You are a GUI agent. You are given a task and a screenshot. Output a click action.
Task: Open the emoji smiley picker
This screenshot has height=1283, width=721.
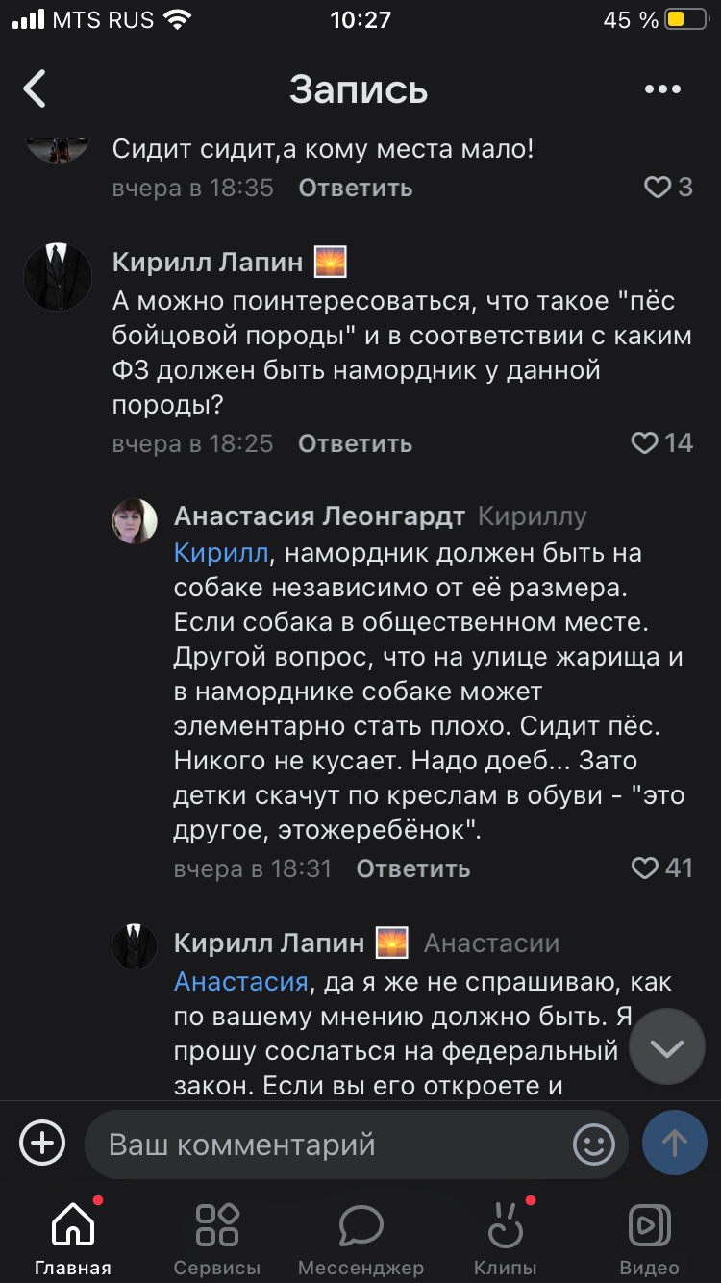coord(593,1144)
